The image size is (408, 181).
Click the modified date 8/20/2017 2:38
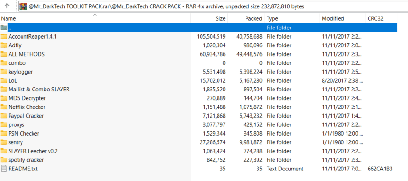[x=342, y=81]
